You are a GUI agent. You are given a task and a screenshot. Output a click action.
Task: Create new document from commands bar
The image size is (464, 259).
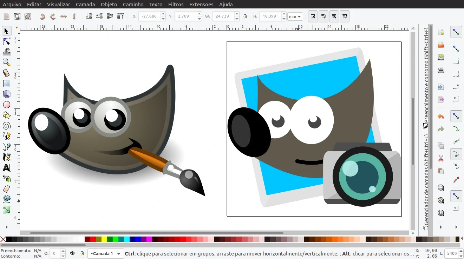pos(441,32)
